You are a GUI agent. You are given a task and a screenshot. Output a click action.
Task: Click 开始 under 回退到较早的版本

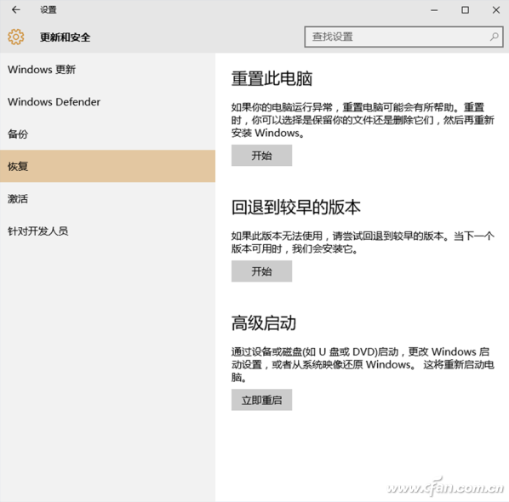[x=261, y=271]
